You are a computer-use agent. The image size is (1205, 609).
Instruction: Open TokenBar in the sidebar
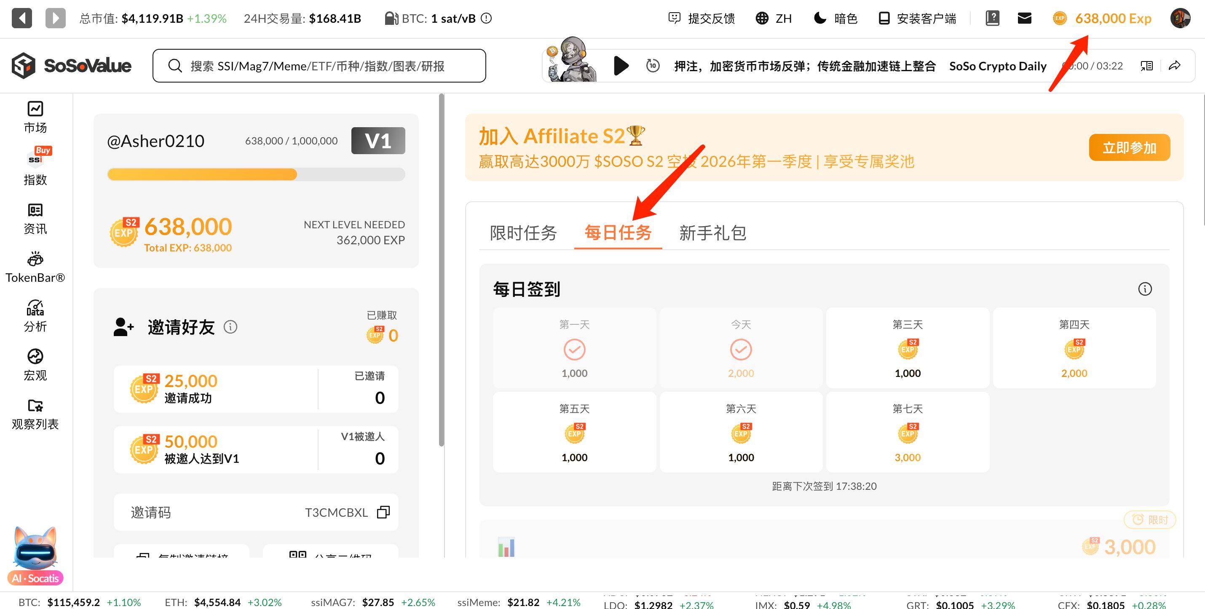[x=35, y=267]
